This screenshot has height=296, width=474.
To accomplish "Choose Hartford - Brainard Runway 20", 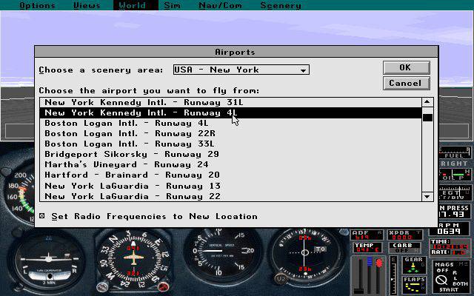I will (230, 175).
